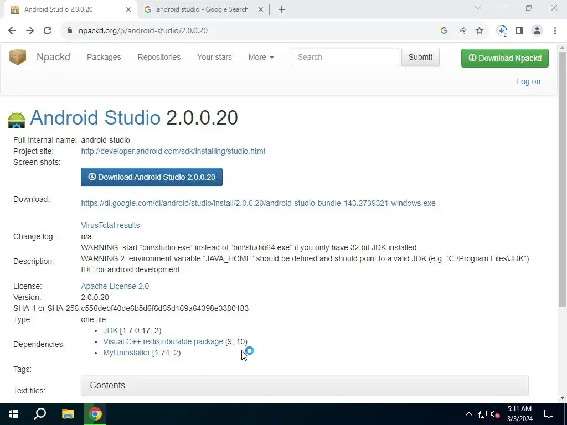Open the Windows Start menu
This screenshot has width=567, height=425.
point(13,414)
